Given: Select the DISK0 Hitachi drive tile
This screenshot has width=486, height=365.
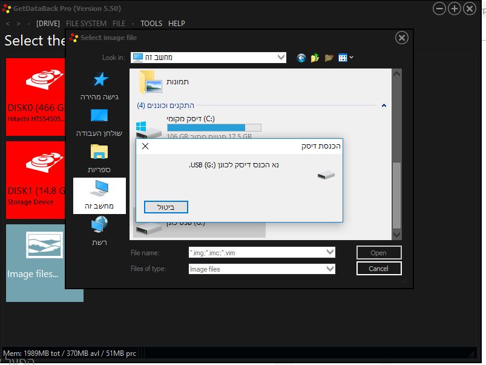Looking at the screenshot, I should click(x=35, y=97).
